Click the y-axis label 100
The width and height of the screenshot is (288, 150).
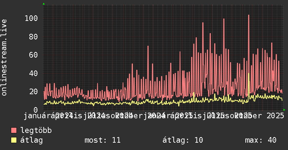pos(31,18)
